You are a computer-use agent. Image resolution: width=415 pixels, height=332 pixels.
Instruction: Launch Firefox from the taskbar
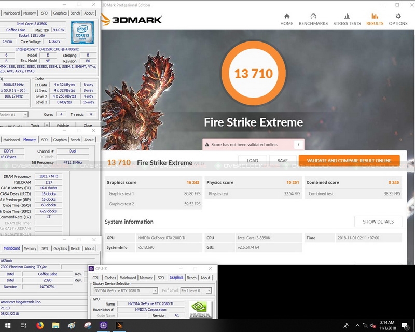tap(40, 325)
